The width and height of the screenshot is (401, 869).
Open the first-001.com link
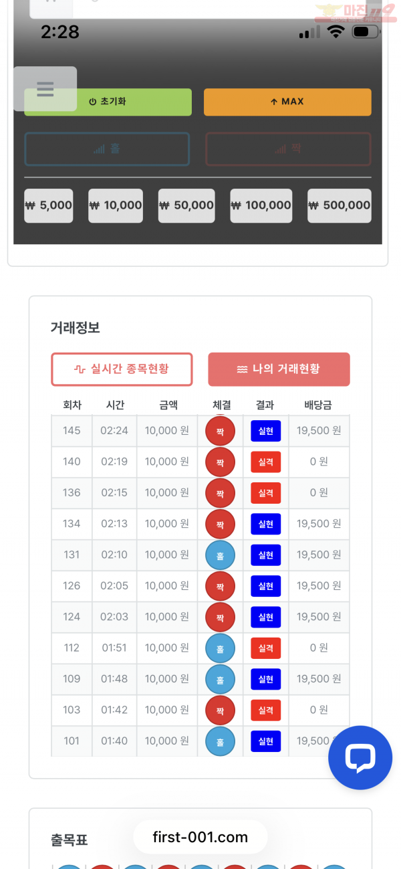pyautogui.click(x=200, y=837)
